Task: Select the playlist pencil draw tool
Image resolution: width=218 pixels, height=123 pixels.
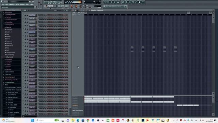Action: (76, 10)
